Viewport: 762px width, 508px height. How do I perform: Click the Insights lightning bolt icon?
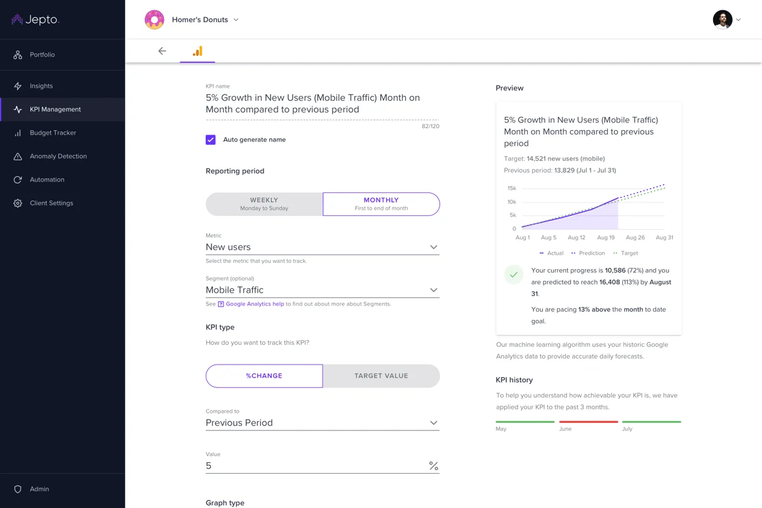click(x=18, y=86)
